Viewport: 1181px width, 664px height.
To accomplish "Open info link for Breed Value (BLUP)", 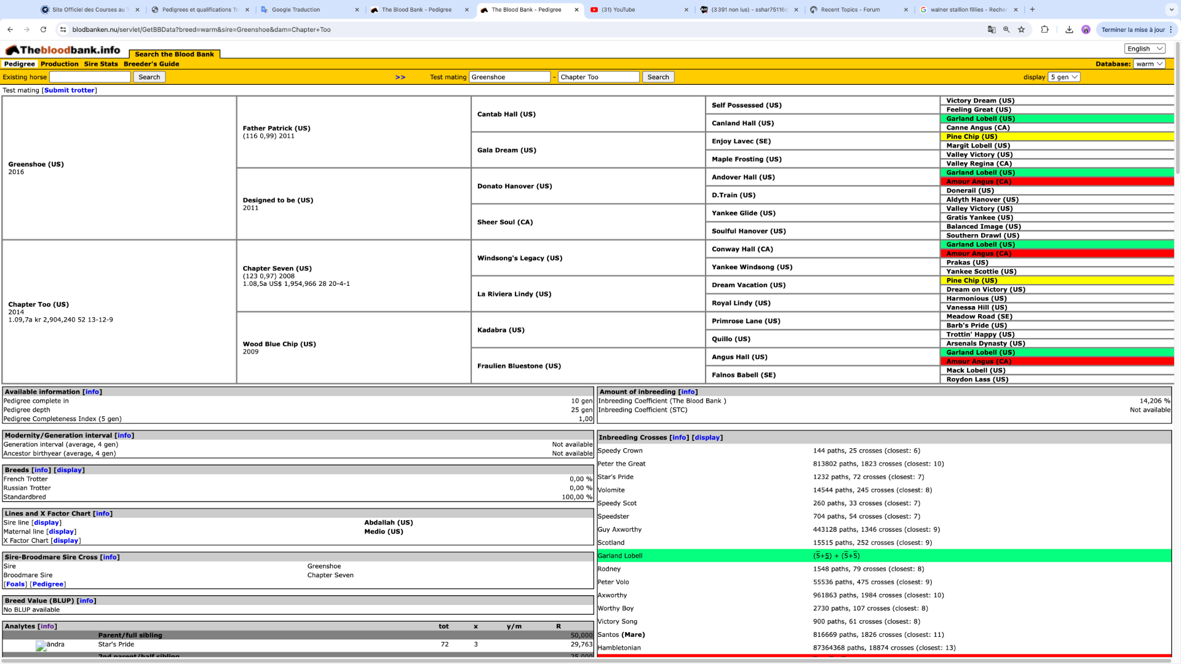I will (87, 601).
